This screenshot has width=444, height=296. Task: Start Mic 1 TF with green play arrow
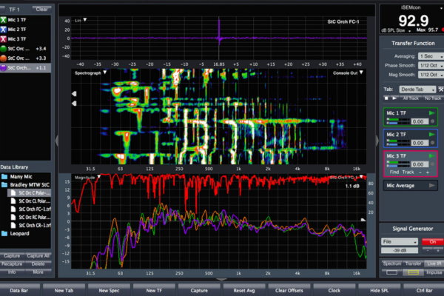pos(431,113)
